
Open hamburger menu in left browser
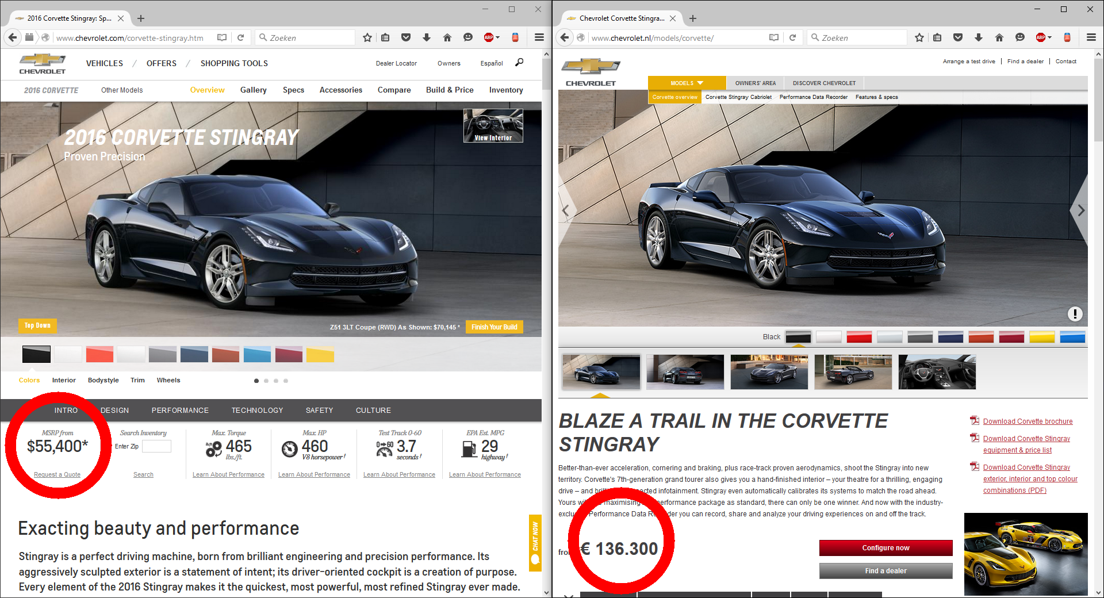coord(539,37)
